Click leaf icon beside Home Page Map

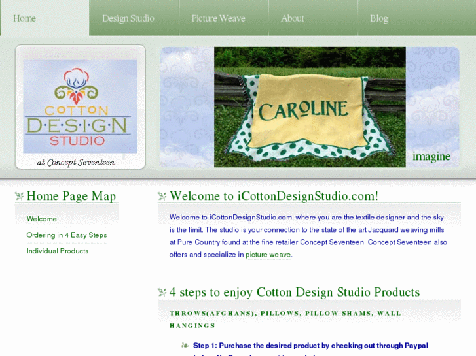click(x=20, y=197)
